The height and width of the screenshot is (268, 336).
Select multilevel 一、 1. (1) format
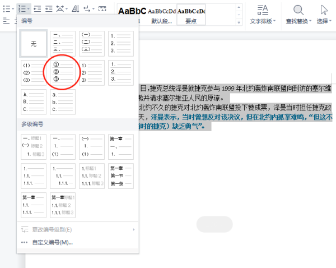pyautogui.click(x=63, y=147)
